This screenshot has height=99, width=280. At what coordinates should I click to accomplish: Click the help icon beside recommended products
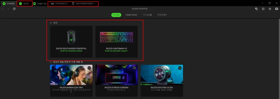tap(82, 62)
